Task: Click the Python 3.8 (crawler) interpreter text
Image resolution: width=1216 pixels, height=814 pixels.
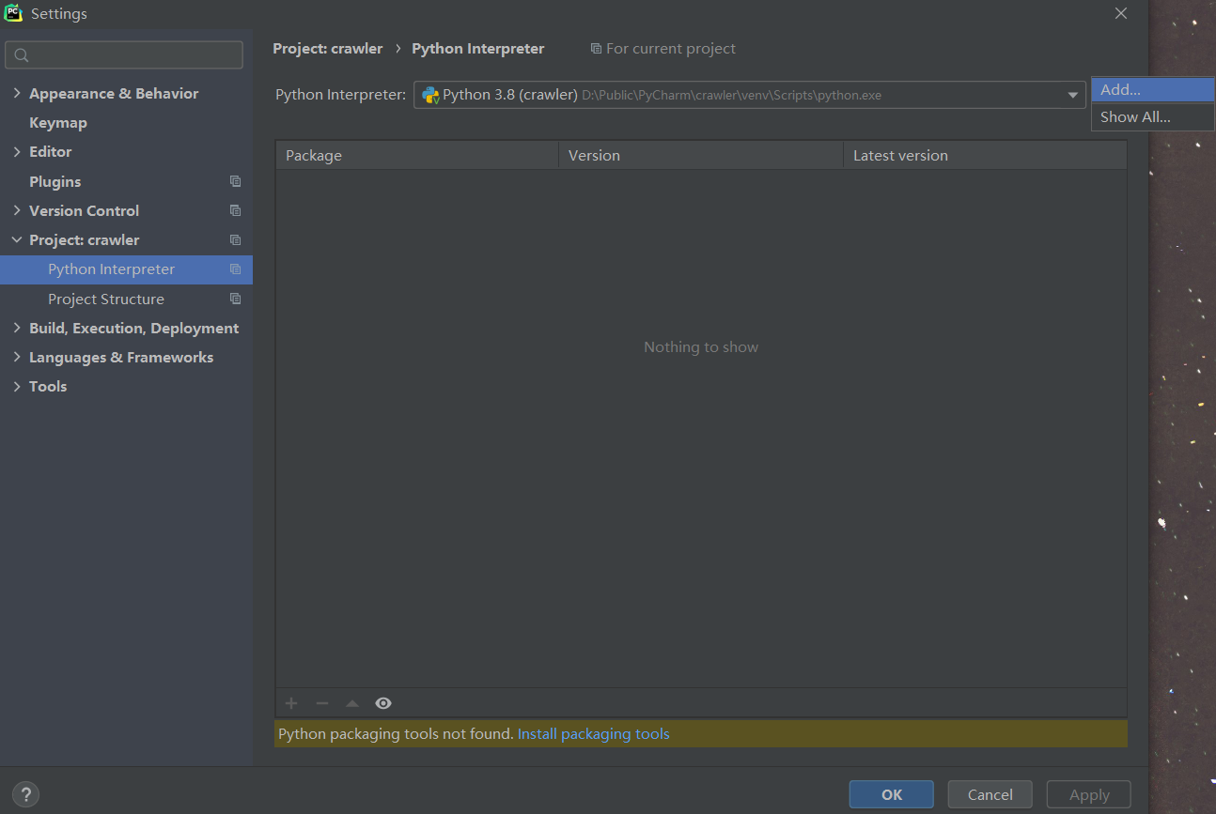Action: (x=510, y=95)
